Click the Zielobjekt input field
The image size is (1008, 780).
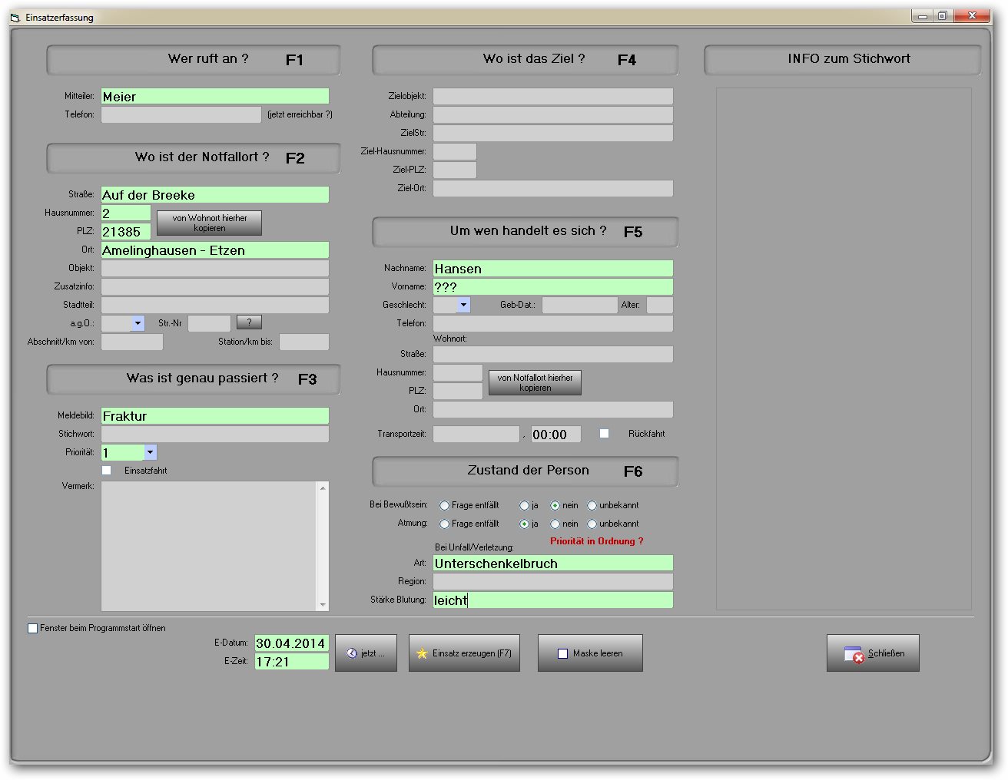[x=553, y=96]
